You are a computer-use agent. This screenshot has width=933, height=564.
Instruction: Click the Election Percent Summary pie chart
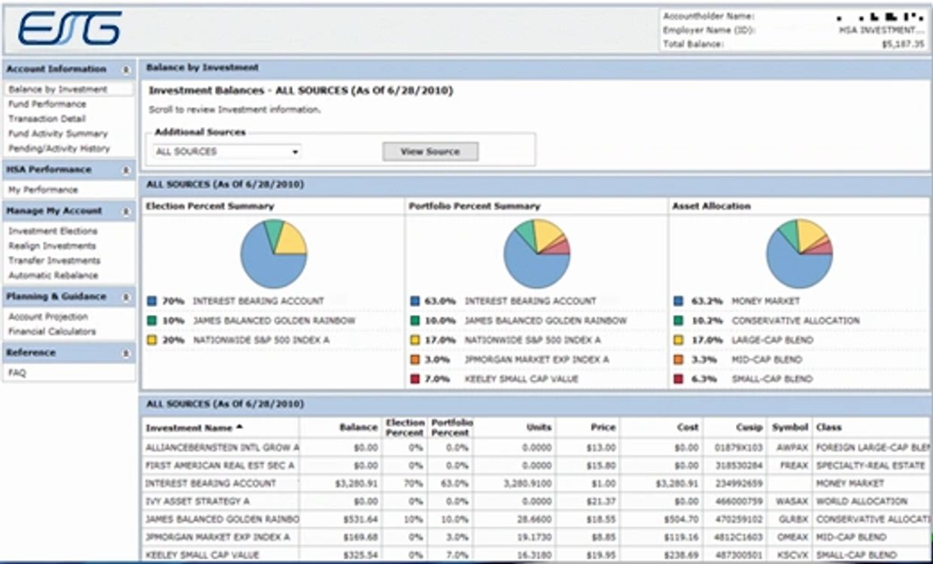pos(273,253)
